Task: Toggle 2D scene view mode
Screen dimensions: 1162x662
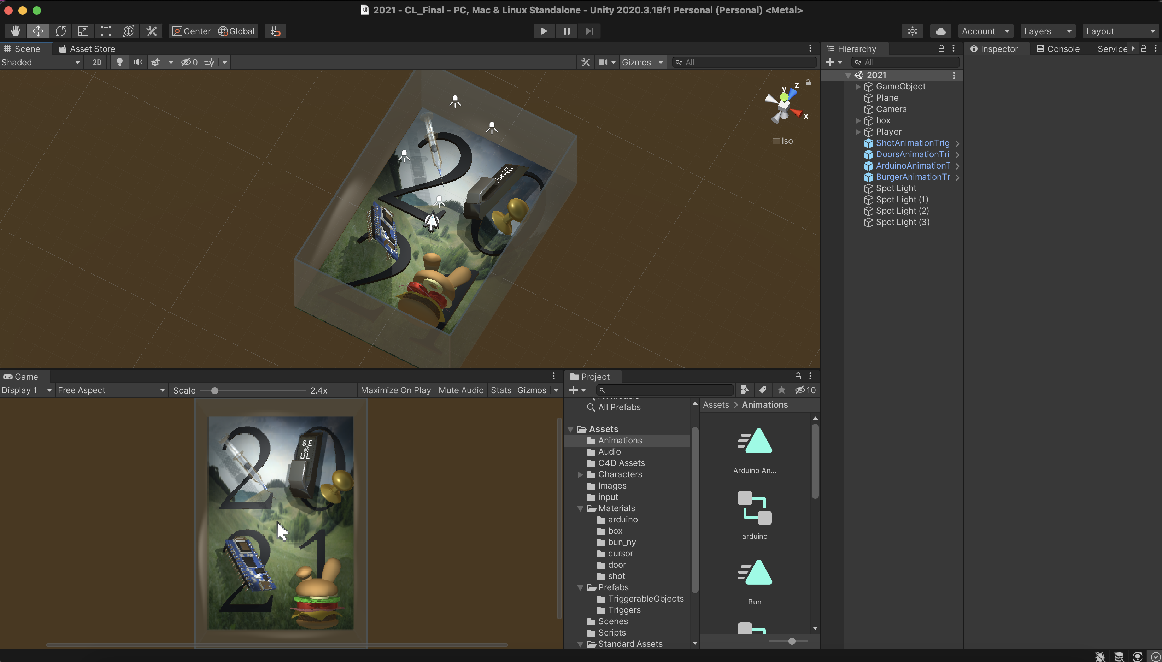Action: 97,62
